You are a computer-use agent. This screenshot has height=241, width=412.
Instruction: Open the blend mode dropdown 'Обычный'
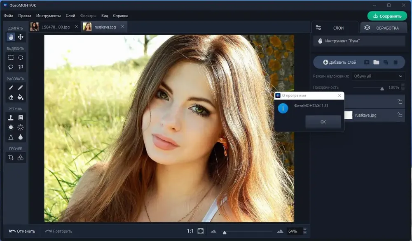point(378,76)
